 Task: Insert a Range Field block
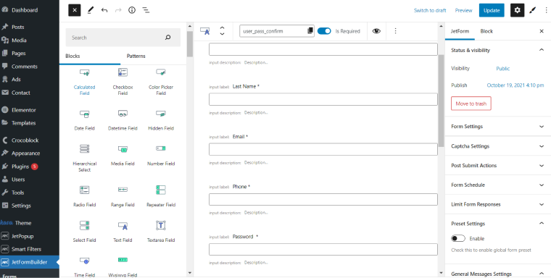click(123, 197)
